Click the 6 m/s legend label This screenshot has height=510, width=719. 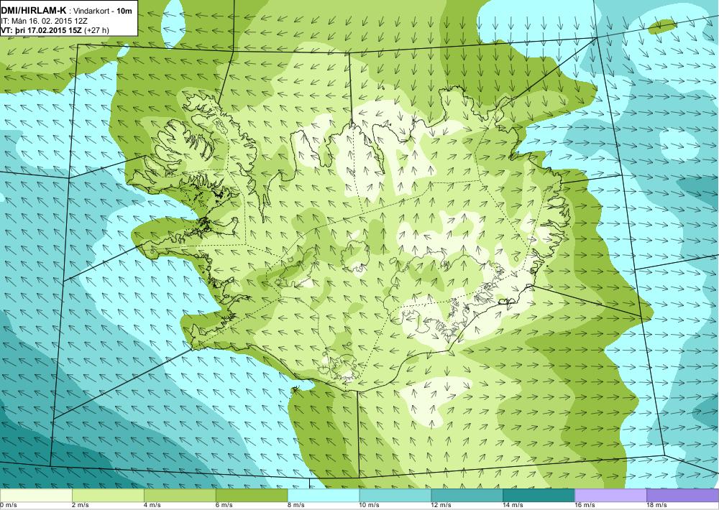[x=224, y=505]
